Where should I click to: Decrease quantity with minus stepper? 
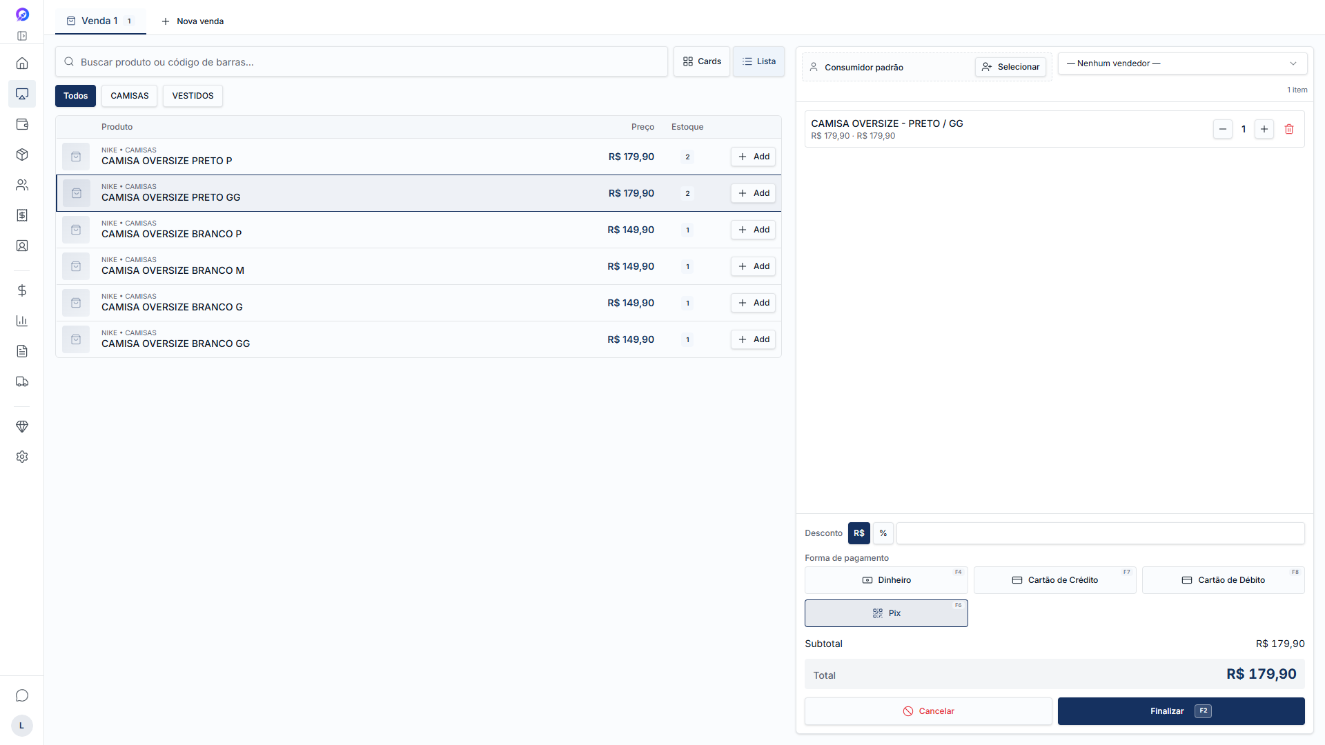(1223, 129)
